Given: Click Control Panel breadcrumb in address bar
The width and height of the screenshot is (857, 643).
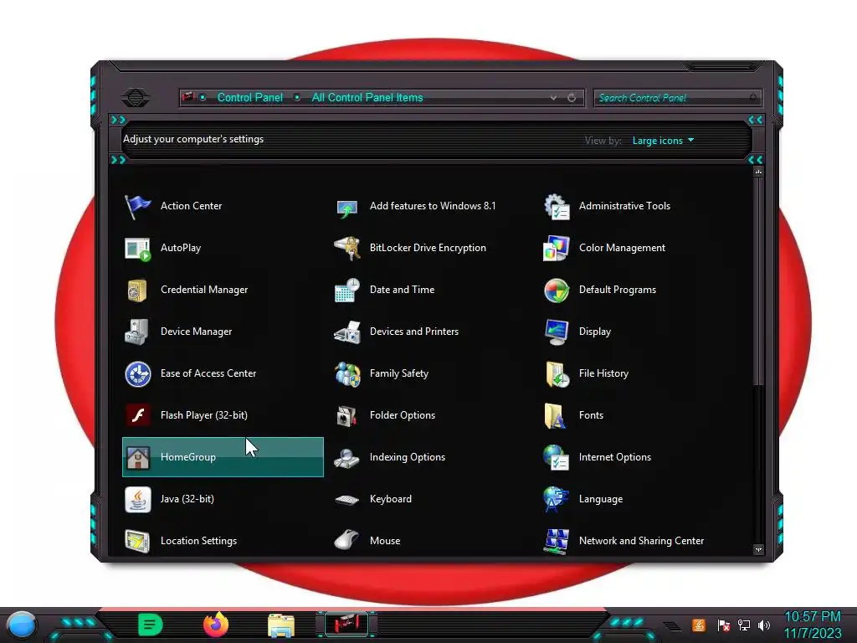Looking at the screenshot, I should point(249,98).
